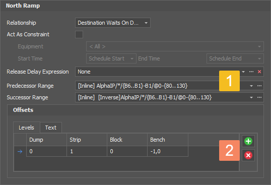The width and height of the screenshot is (271, 185).
Task: Click the yellow number 1 callout marker
Action: point(229,81)
